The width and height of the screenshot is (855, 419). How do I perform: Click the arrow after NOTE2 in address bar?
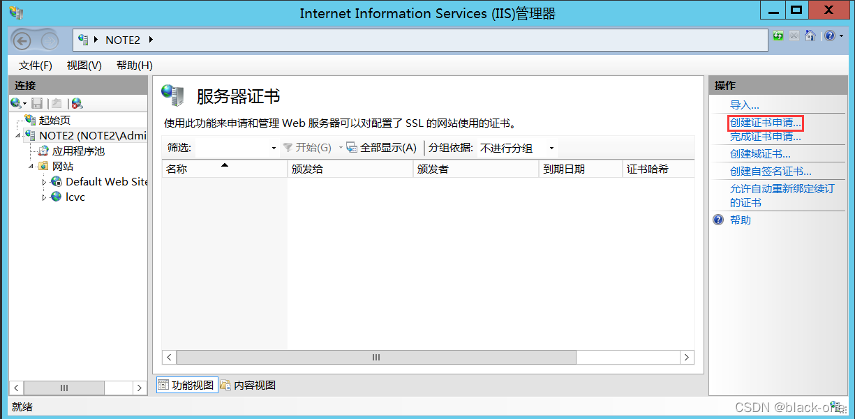point(151,40)
